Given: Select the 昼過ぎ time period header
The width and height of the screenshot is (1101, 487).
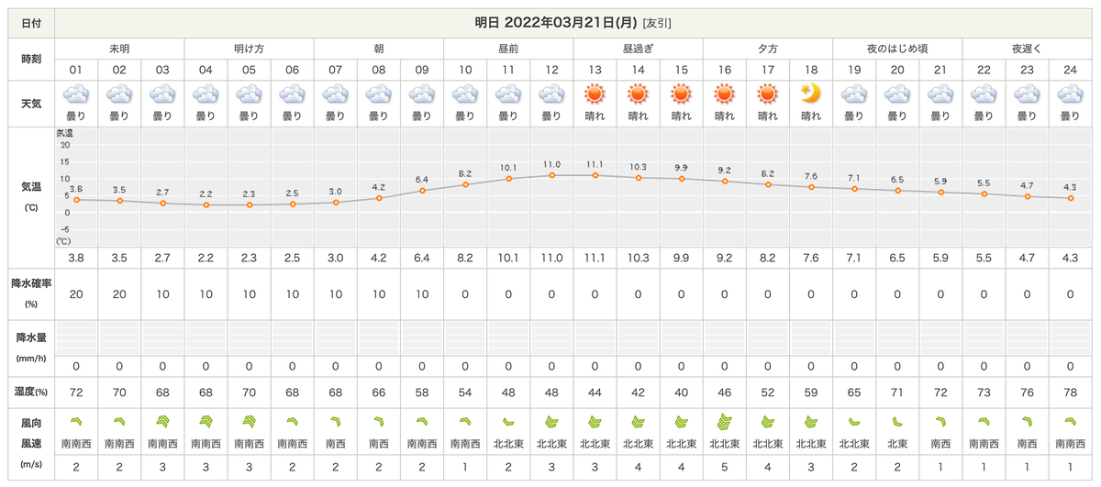Looking at the screenshot, I should (638, 47).
